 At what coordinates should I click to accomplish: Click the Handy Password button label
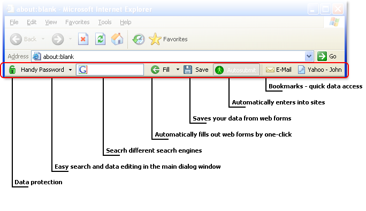[42, 70]
